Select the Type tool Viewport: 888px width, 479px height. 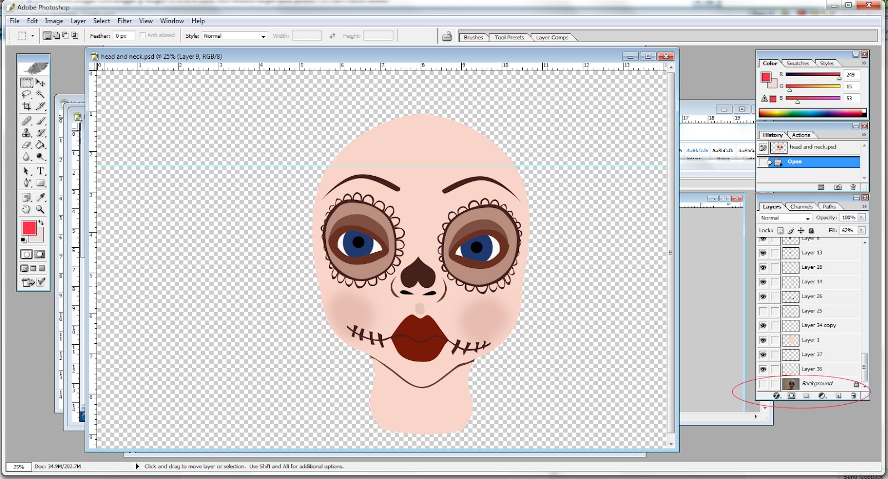pyautogui.click(x=41, y=171)
